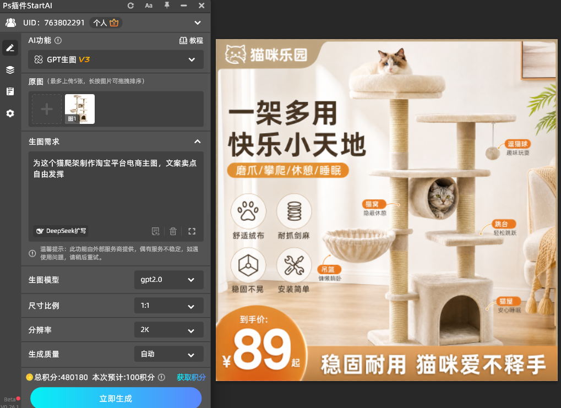
Task: Click the plus box to add a source image
Action: pos(47,109)
